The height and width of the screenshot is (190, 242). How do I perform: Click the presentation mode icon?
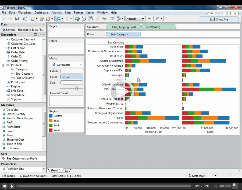[112, 19]
